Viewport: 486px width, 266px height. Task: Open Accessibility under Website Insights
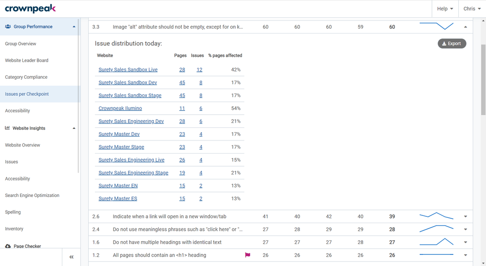18,178
